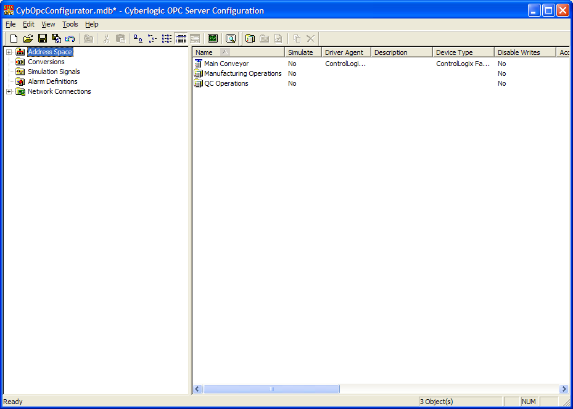Select the Main Conveyor list item
573x409 pixels.
[226, 64]
